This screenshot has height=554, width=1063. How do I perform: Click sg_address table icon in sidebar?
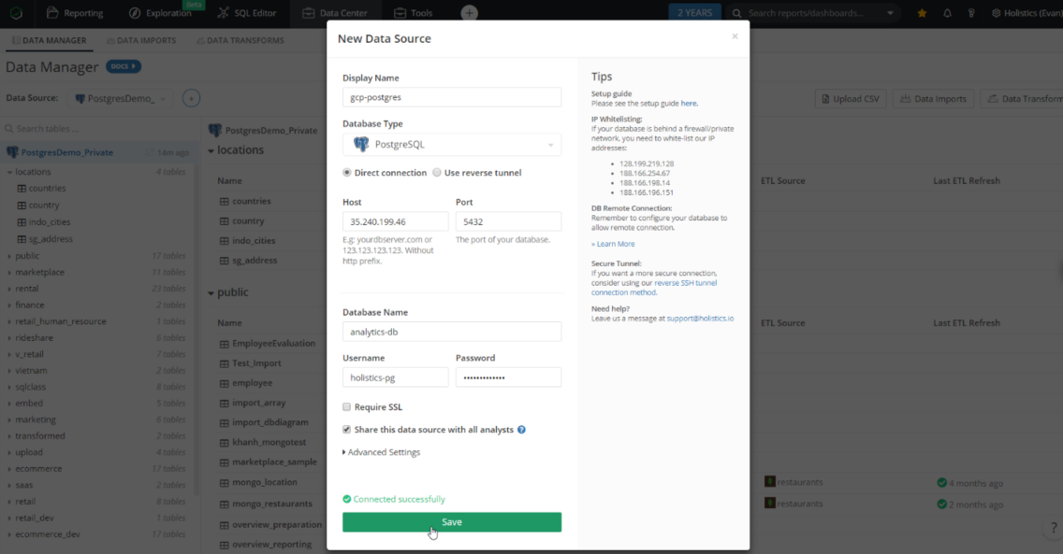(x=22, y=239)
